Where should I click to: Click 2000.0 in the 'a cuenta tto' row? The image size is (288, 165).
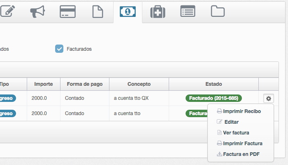click(x=39, y=113)
